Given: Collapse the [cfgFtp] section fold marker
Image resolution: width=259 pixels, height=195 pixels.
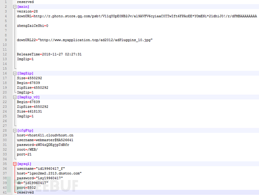Looking at the screenshot, I should coord(15,130).
